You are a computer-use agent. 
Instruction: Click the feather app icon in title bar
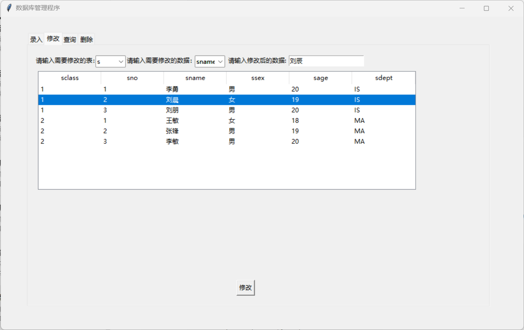tap(9, 8)
